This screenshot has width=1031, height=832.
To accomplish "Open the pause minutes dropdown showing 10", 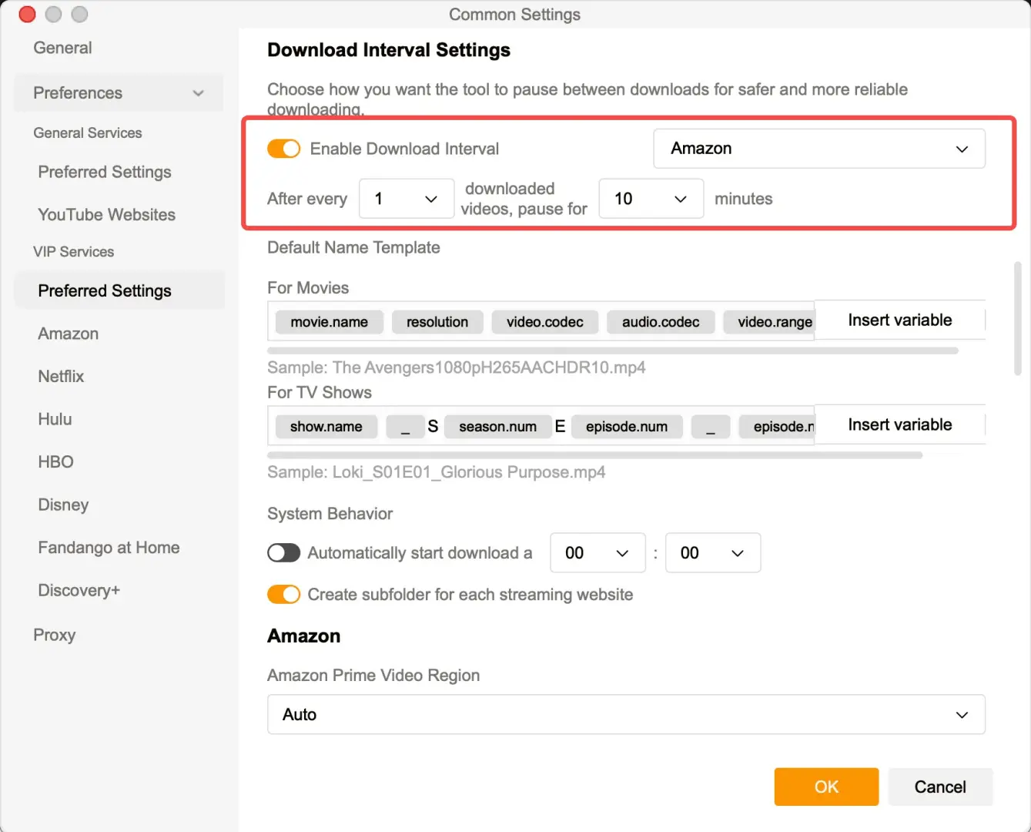I will tap(651, 199).
